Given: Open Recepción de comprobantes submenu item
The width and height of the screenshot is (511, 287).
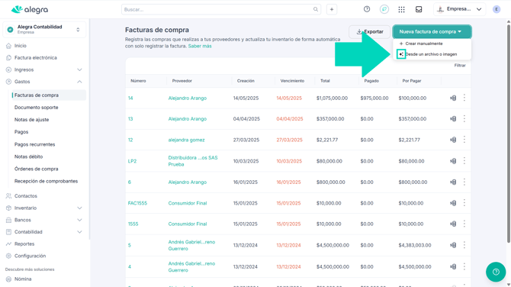Looking at the screenshot, I should pyautogui.click(x=46, y=181).
